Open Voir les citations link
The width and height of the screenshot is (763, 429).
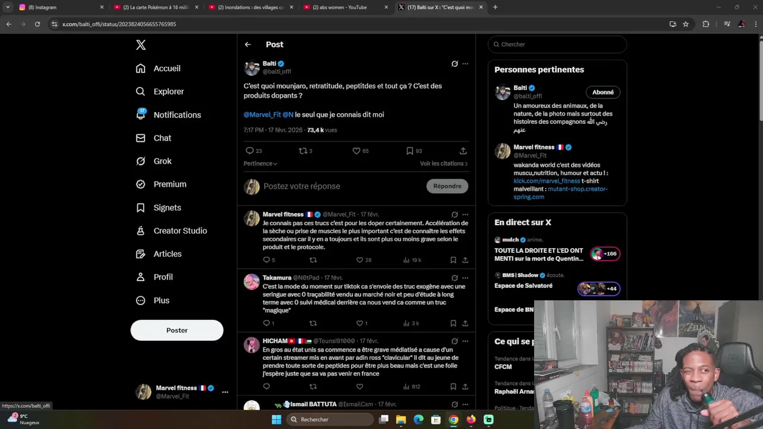[x=444, y=163]
